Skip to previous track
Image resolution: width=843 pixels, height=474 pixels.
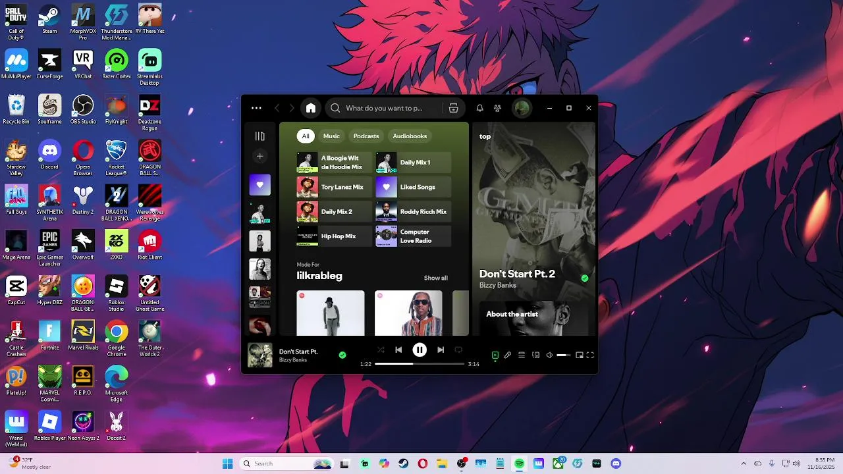tap(398, 350)
